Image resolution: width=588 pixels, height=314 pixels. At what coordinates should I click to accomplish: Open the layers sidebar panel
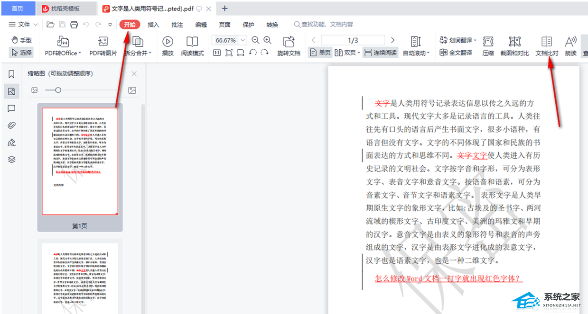(11, 160)
